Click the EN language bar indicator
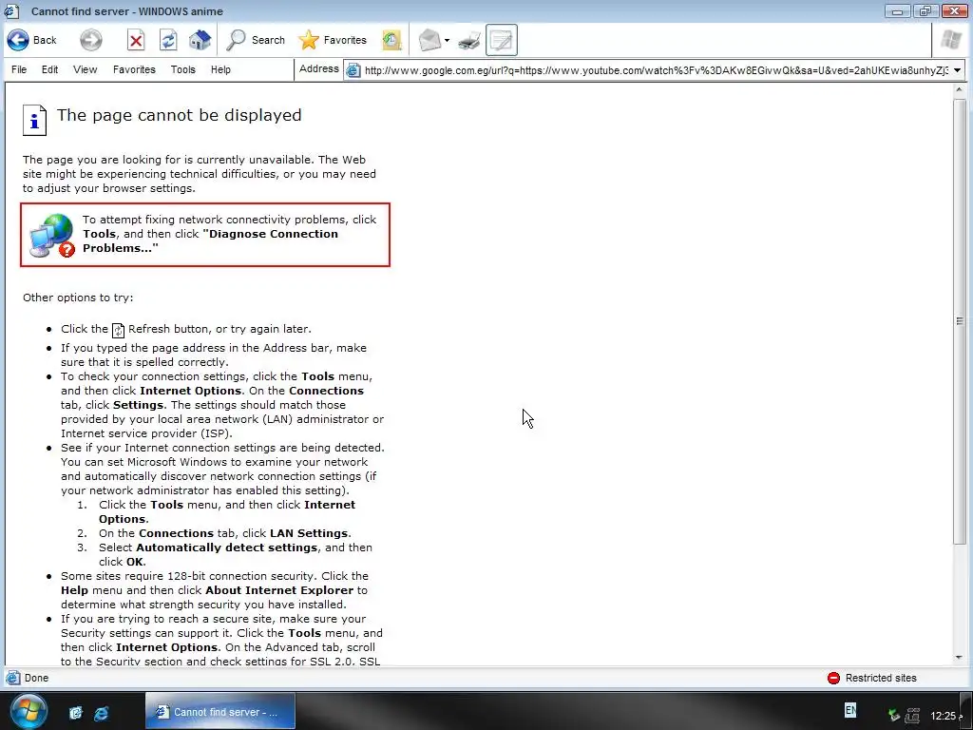 pos(850,710)
